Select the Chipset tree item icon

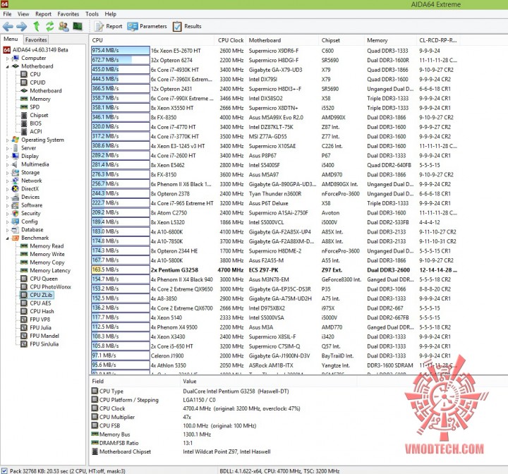[24, 115]
